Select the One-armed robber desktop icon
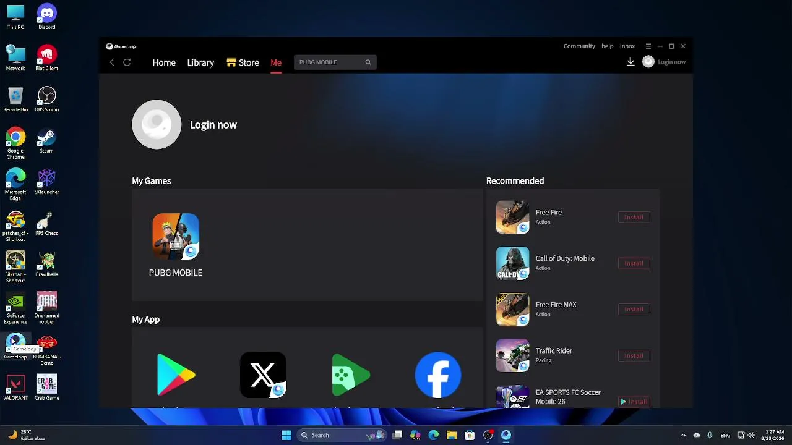 click(x=47, y=309)
